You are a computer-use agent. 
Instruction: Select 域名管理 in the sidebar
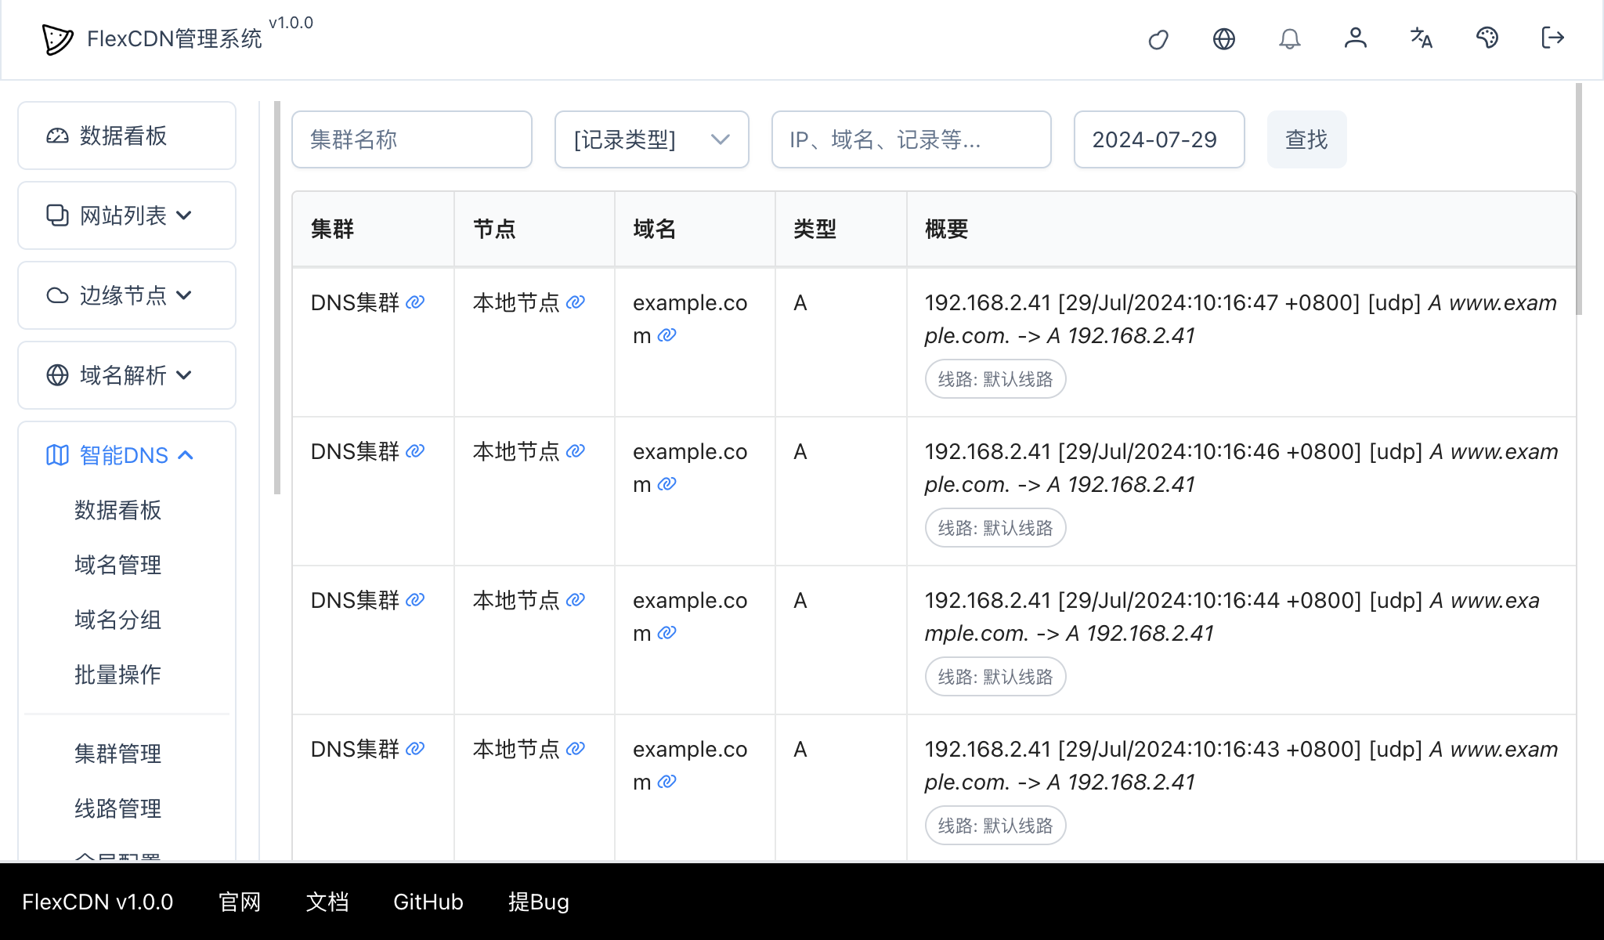tap(116, 565)
